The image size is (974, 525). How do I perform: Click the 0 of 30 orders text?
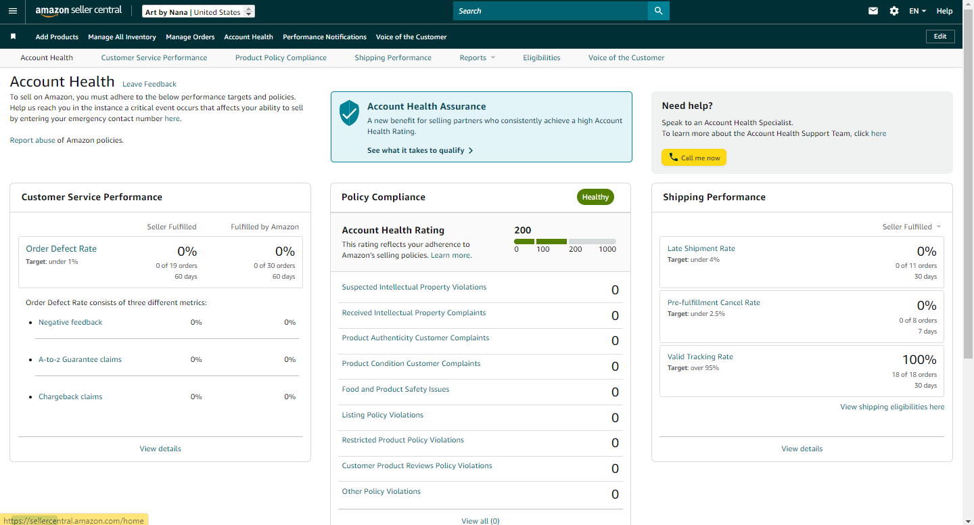[275, 265]
